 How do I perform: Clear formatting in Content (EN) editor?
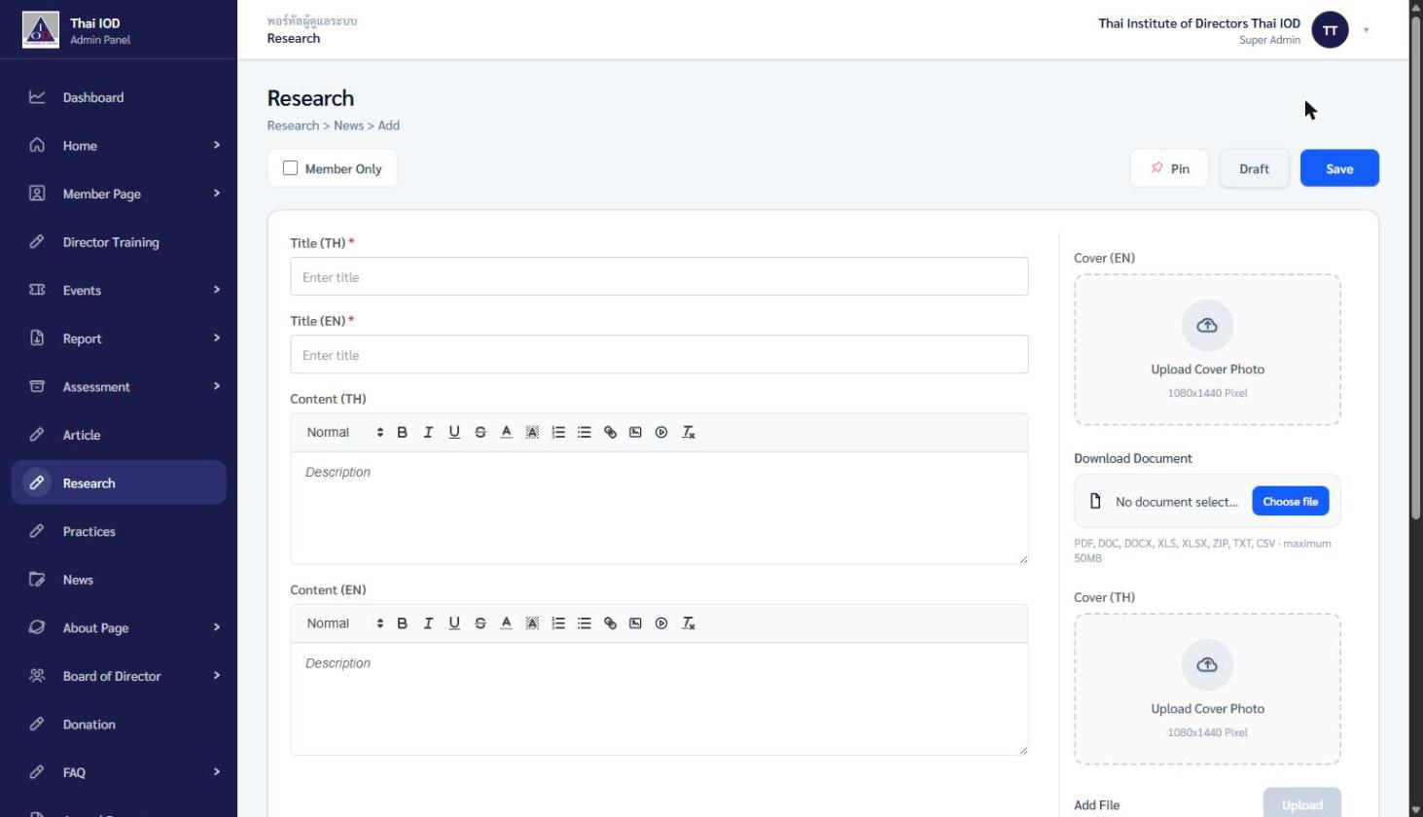click(x=688, y=623)
